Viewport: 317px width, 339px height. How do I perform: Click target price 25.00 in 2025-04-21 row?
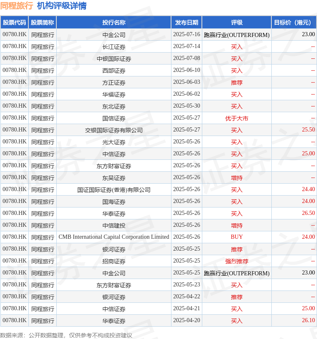[x=308, y=308]
